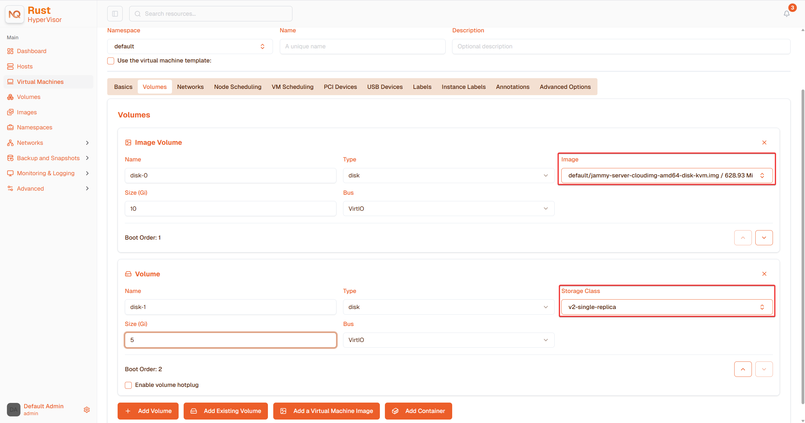The width and height of the screenshot is (805, 423).
Task: Move disk-0 boot order down
Action: (764, 238)
